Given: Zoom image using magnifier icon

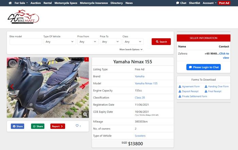Looking at the screenshot, I should [x=85, y=114].
